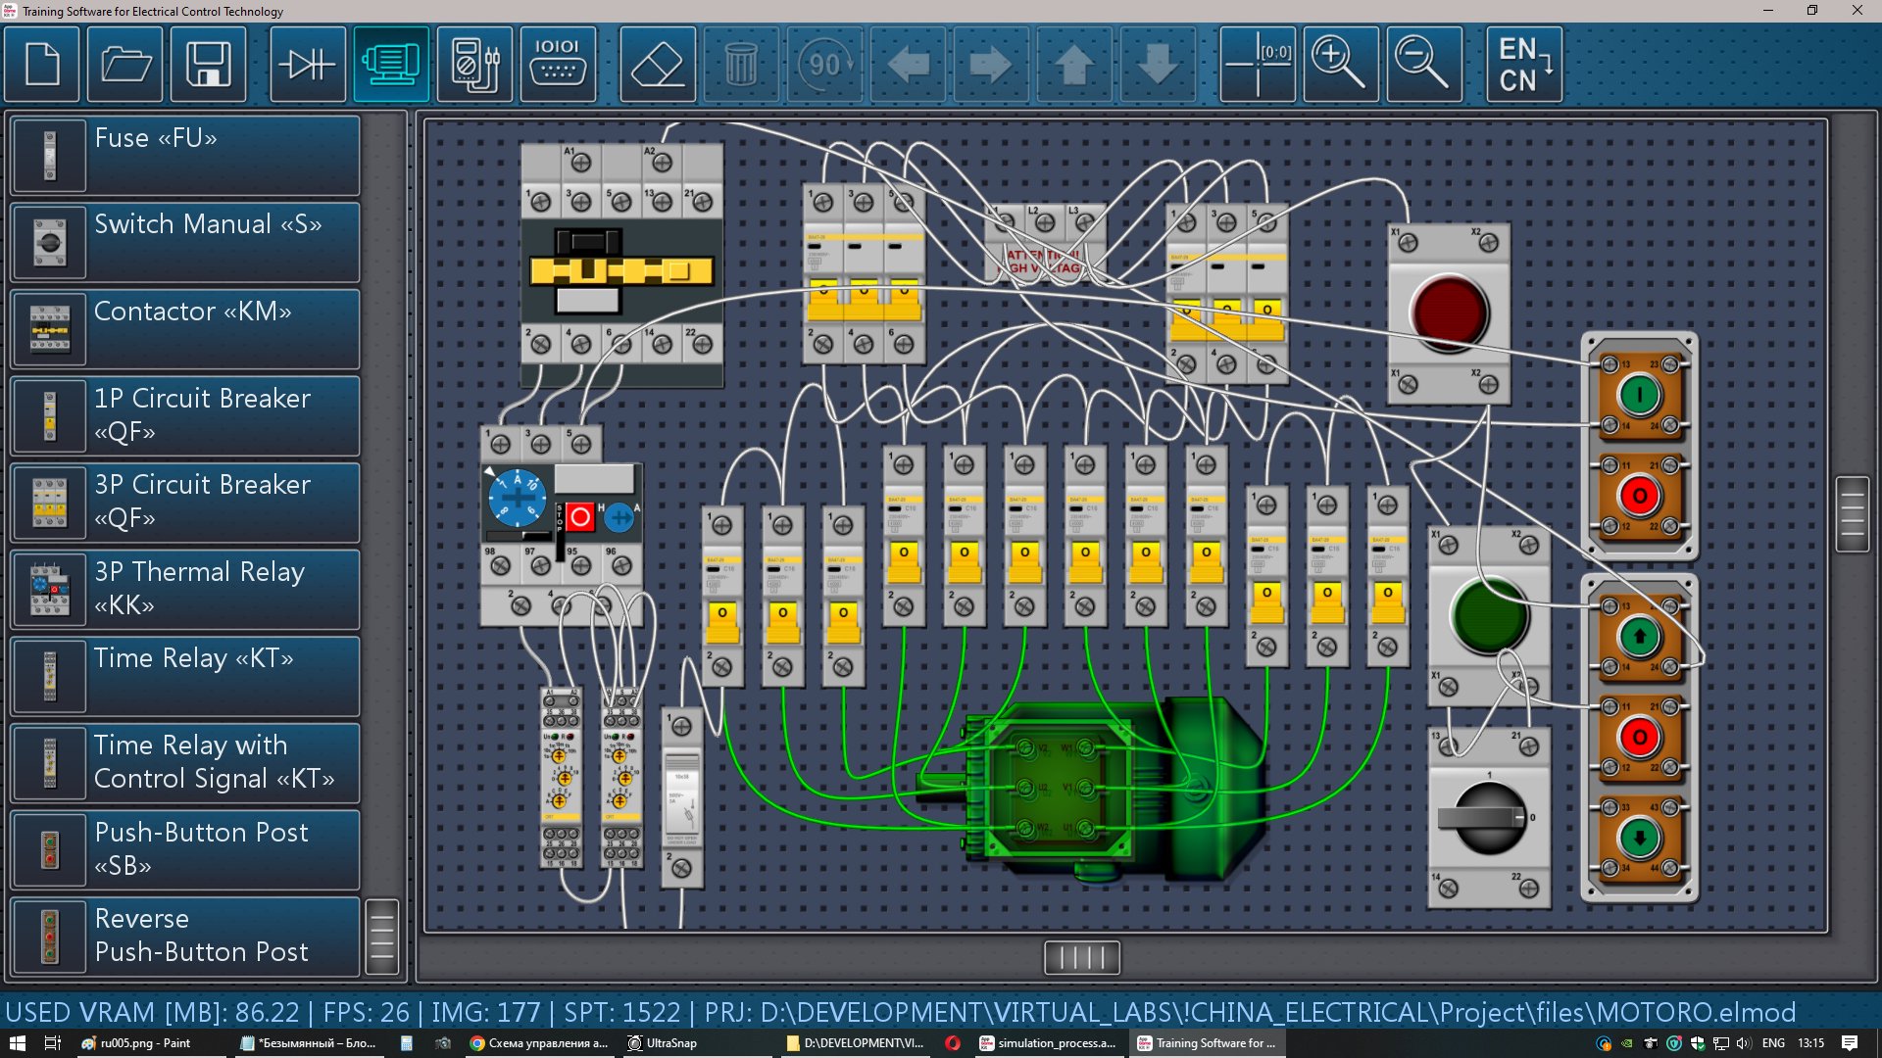Click the horizontal scroll handle below board
The image size is (1882, 1058).
click(x=1081, y=957)
